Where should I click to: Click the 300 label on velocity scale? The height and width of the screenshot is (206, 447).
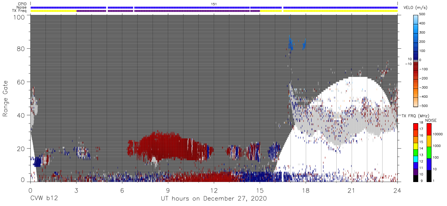coord(423,32)
